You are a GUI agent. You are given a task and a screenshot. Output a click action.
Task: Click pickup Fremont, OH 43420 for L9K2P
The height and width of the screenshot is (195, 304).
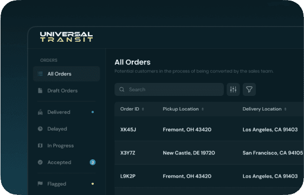click(187, 176)
